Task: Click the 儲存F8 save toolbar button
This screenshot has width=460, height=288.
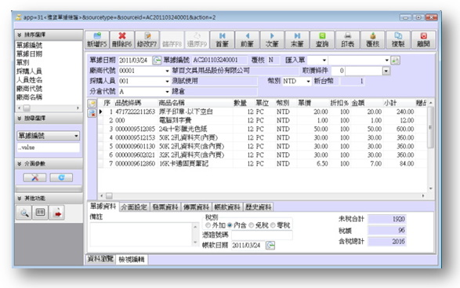Action: (x=172, y=40)
